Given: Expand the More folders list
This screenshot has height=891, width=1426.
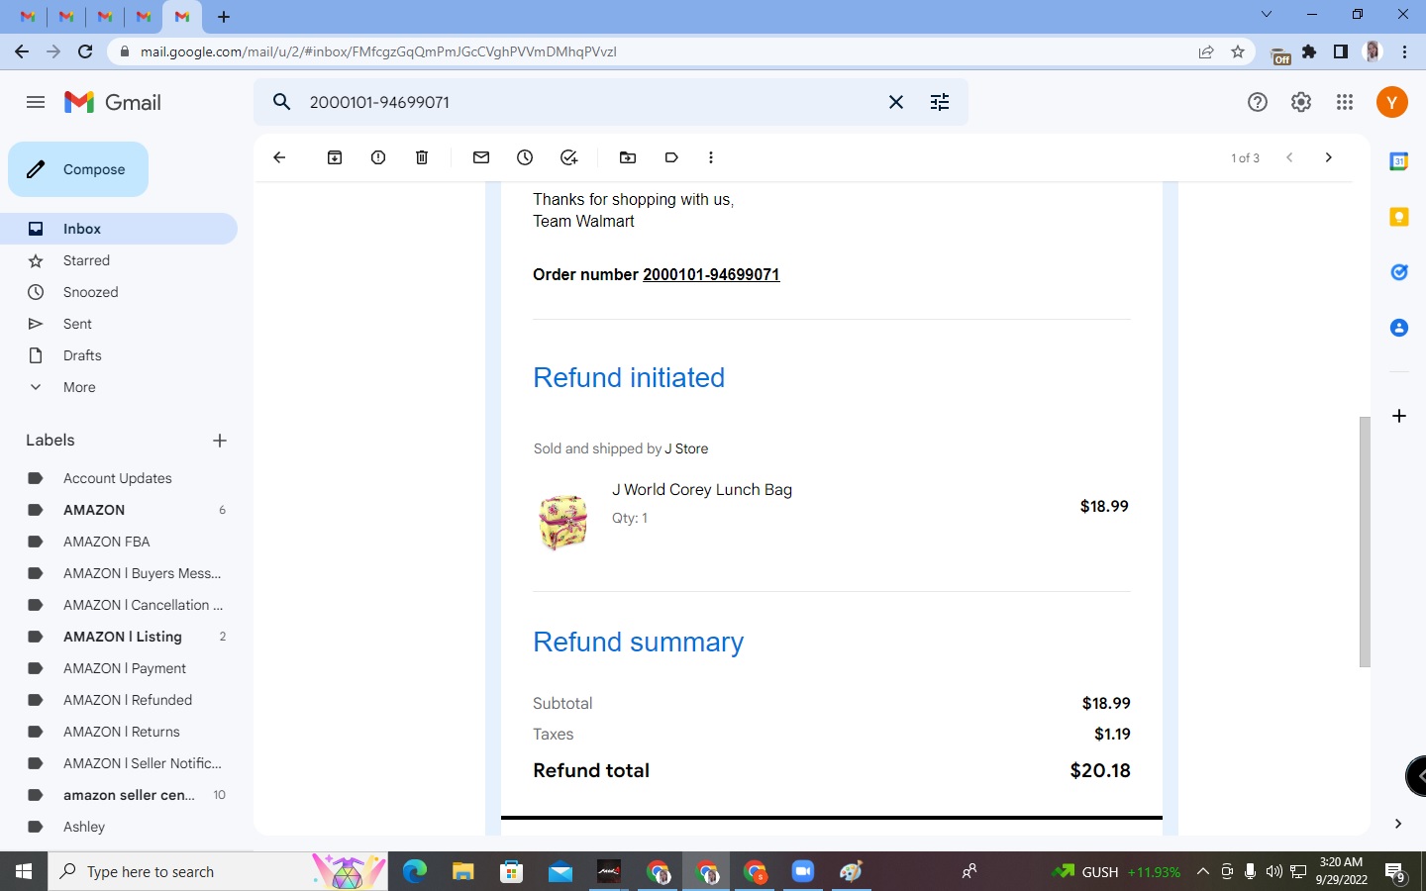Looking at the screenshot, I should point(119,387).
